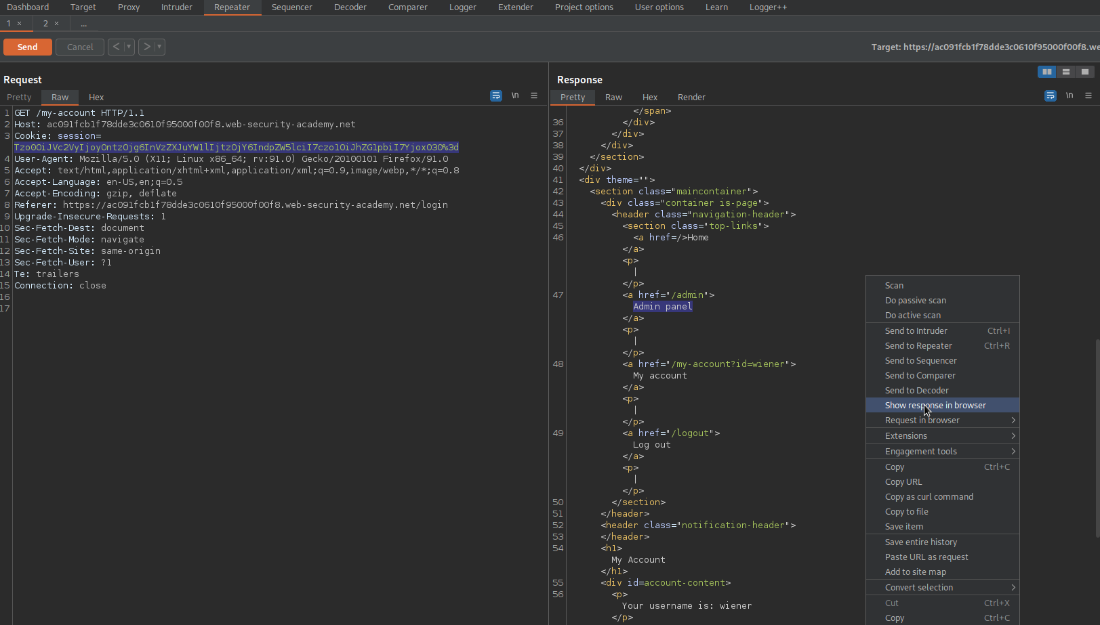This screenshot has width=1100, height=625.
Task: Open back history dropdown arrow
Action: coord(129,47)
